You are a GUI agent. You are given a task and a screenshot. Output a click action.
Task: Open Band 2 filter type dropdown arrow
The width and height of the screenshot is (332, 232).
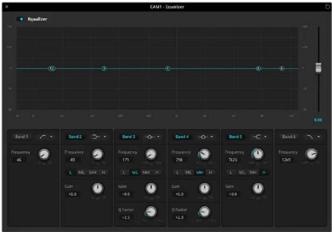(105, 137)
